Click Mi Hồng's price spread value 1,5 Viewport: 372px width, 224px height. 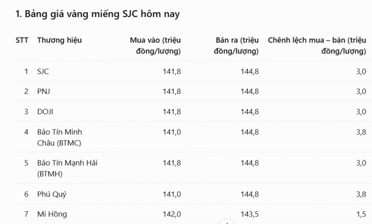click(361, 214)
